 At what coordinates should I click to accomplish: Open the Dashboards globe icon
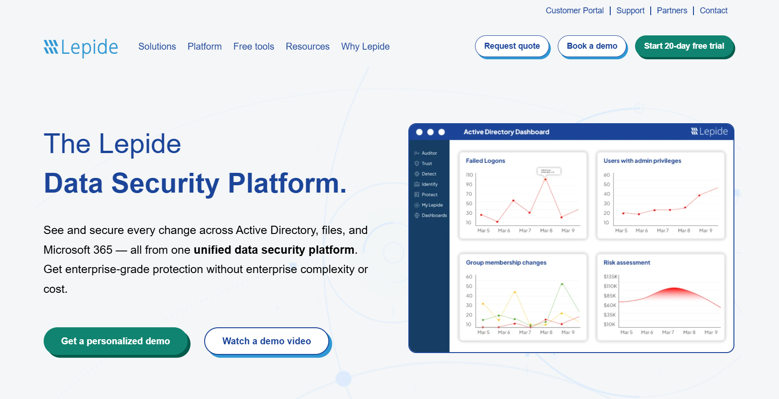(x=417, y=215)
